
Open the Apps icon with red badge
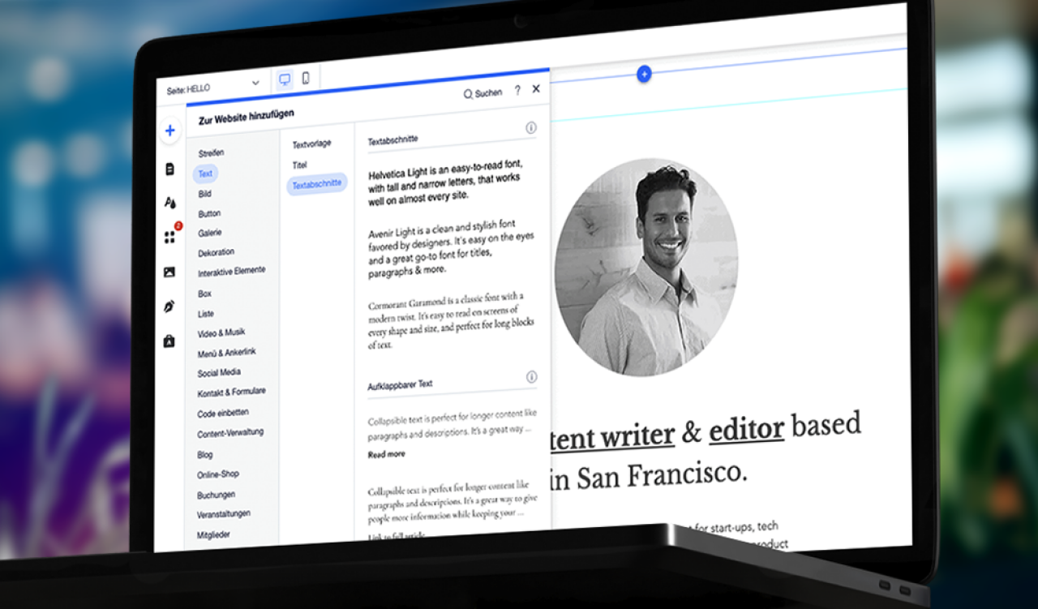(x=169, y=237)
